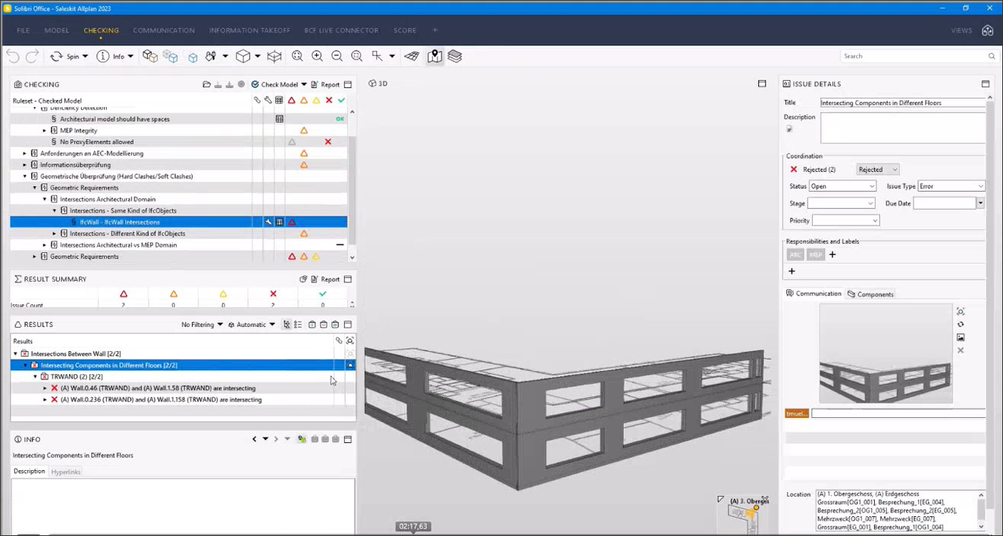This screenshot has height=536, width=1003.
Task: Switch to the MODEL tab
Action: (x=57, y=30)
